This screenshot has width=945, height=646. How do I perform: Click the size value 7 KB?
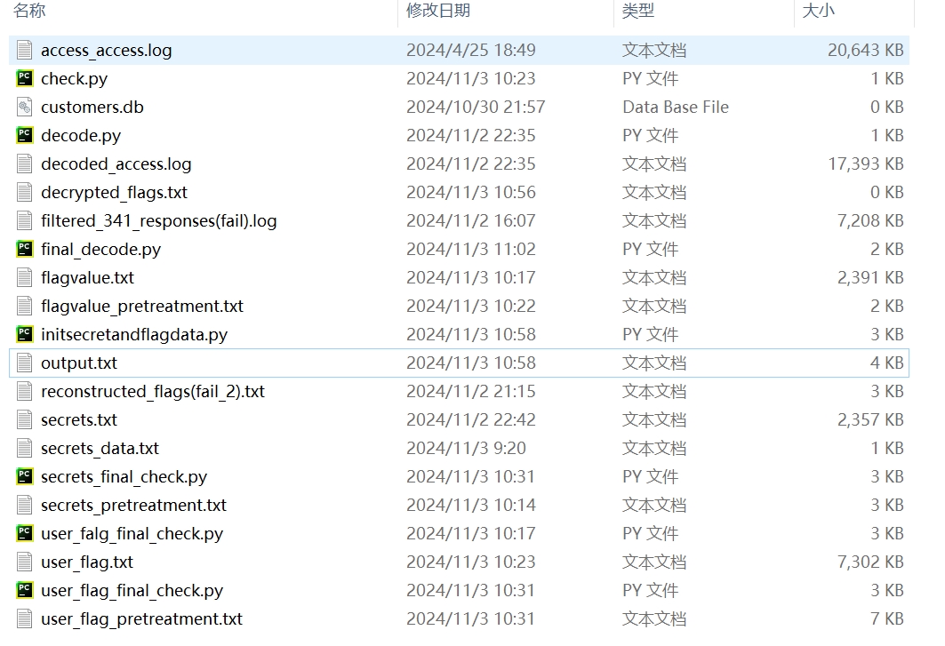(x=887, y=618)
